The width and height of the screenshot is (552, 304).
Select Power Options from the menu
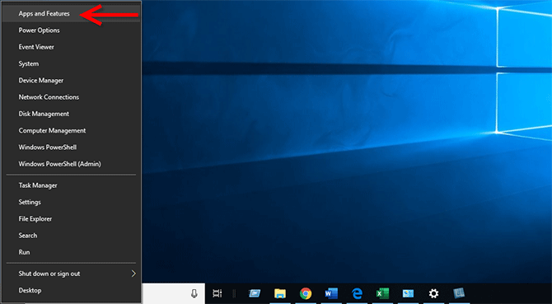72,30
